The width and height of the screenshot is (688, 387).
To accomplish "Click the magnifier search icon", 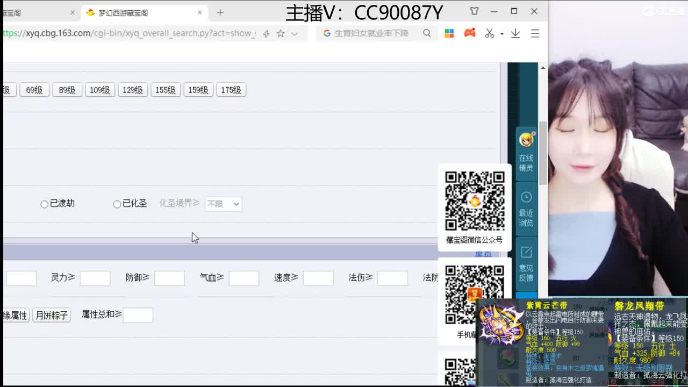I will [x=427, y=33].
